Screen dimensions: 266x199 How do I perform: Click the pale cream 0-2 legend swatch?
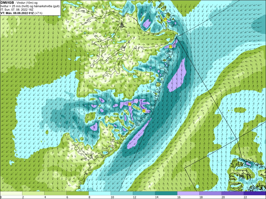click(11, 193)
